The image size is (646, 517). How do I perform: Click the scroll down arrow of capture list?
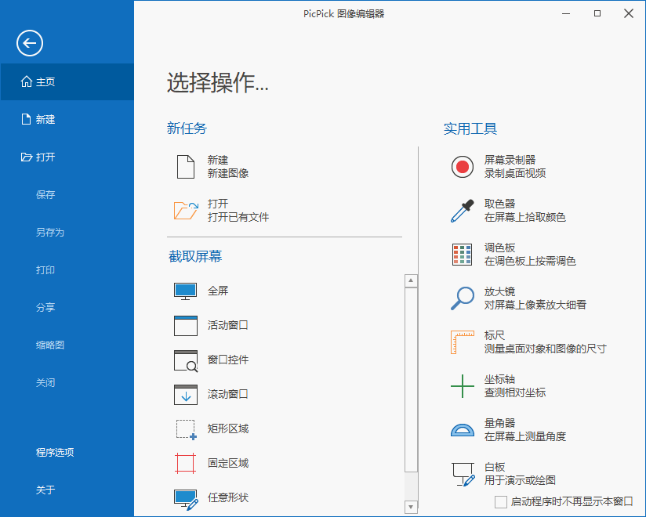click(x=411, y=507)
